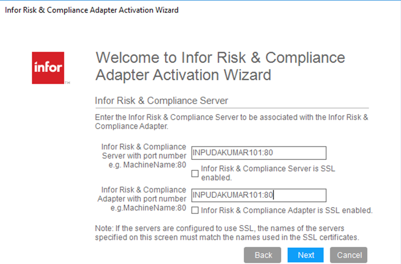Click the Infor Risk & Compliance Server subheading
The image size is (401, 264).
click(161, 100)
